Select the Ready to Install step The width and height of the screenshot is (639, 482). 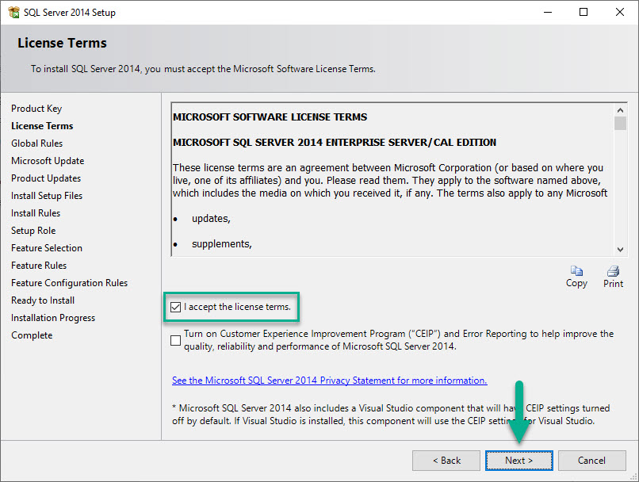coord(43,300)
